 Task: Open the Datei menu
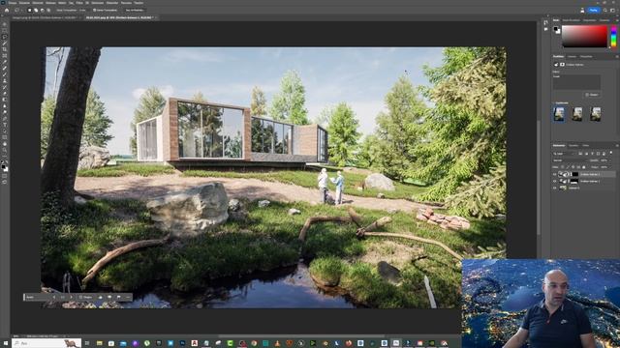tap(13, 3)
